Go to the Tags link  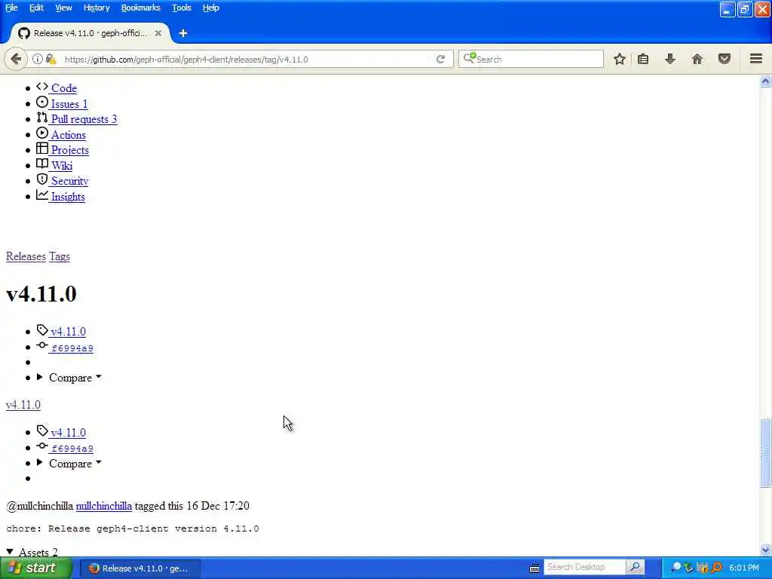pos(60,256)
